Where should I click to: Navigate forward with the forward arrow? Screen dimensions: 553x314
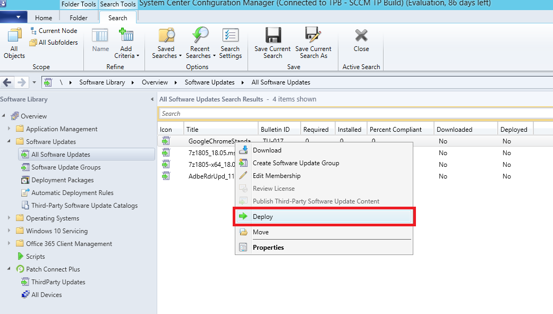pos(21,82)
